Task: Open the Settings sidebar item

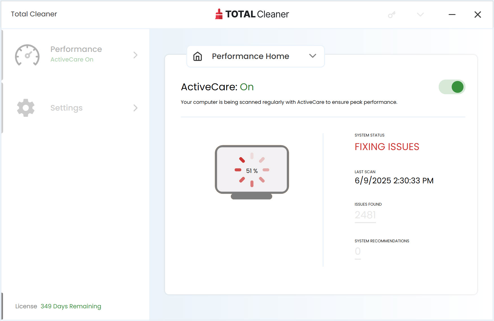Action: pos(76,108)
